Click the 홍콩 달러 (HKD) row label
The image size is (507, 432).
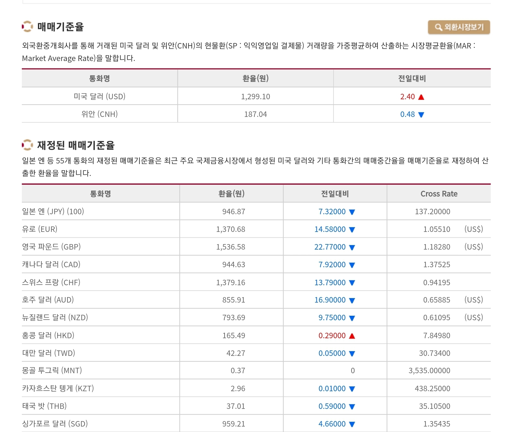point(48,335)
